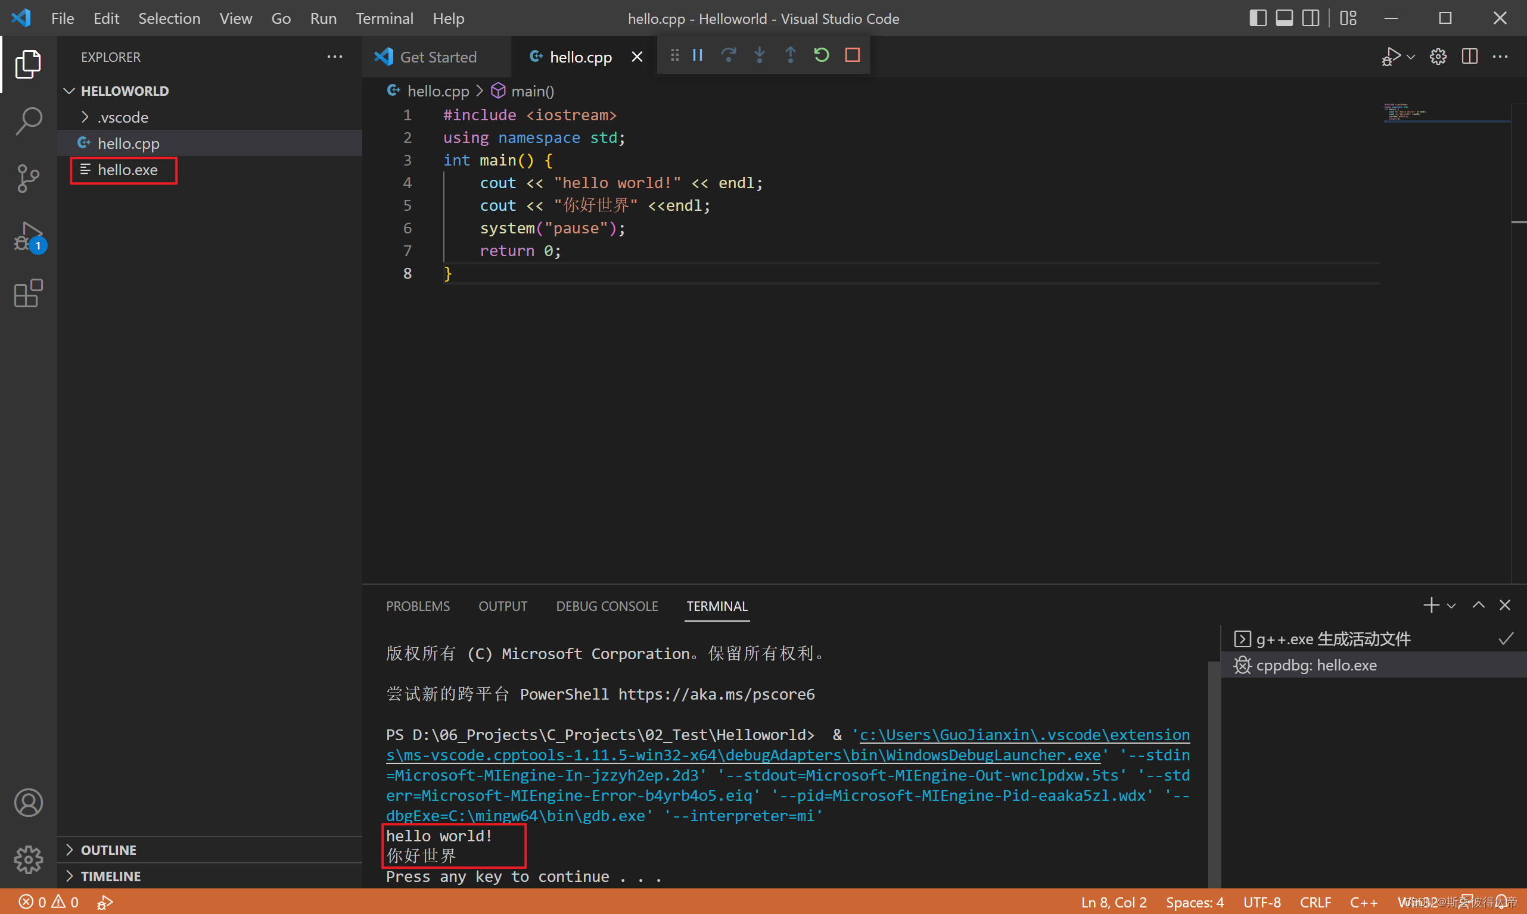The height and width of the screenshot is (914, 1527).
Task: Open the new terminal launch profile dropdown
Action: tap(1451, 606)
